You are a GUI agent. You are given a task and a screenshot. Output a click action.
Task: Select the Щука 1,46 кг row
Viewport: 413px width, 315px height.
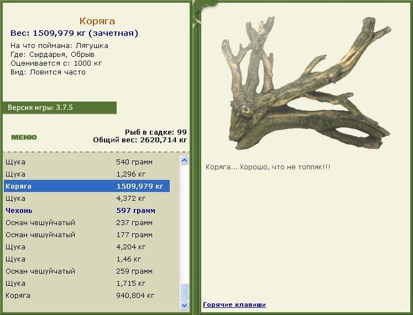click(87, 259)
